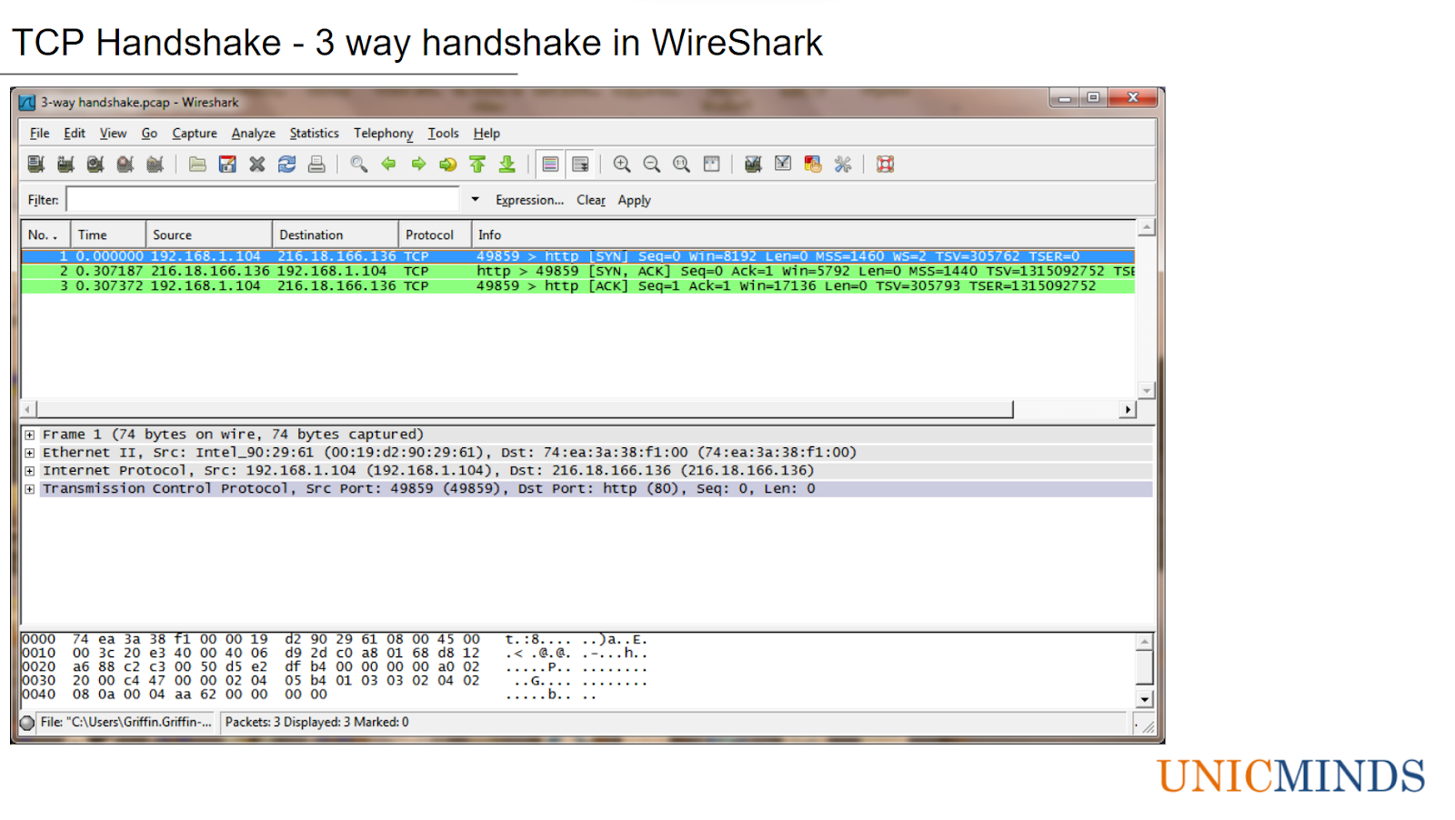Open the Analyze menu

click(253, 134)
